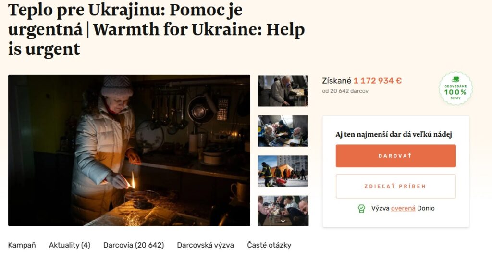Open the Kampaň tab
492x253 pixels.
tap(22, 245)
